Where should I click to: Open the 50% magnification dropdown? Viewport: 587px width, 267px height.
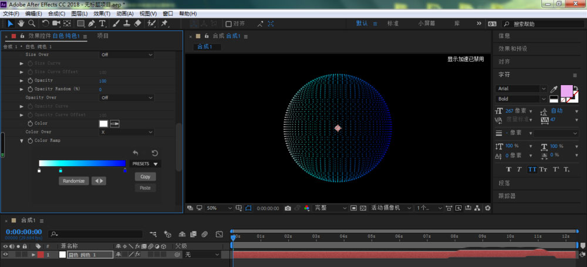pos(217,208)
